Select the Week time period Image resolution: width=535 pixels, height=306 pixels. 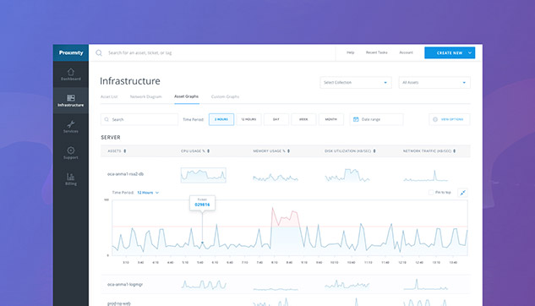click(x=303, y=119)
